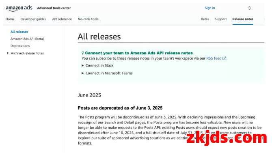Open Deprecations in sidebar
This screenshot has height=153, width=272.
pos(20,46)
